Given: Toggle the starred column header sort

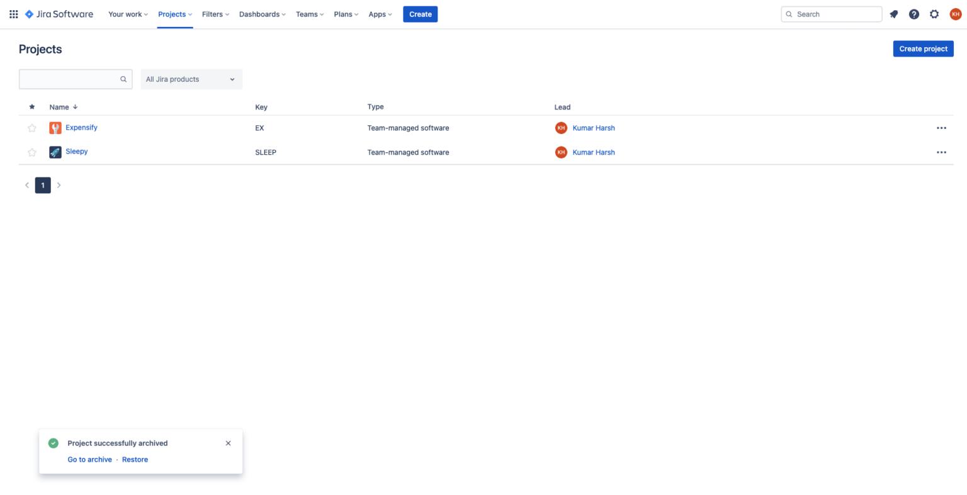Looking at the screenshot, I should (31, 107).
